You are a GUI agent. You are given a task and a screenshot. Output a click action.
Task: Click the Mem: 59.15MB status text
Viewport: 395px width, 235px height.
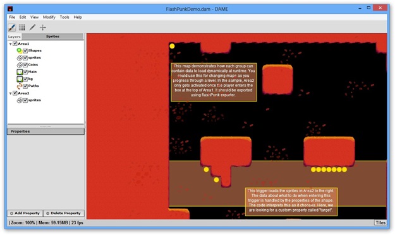click(x=53, y=222)
